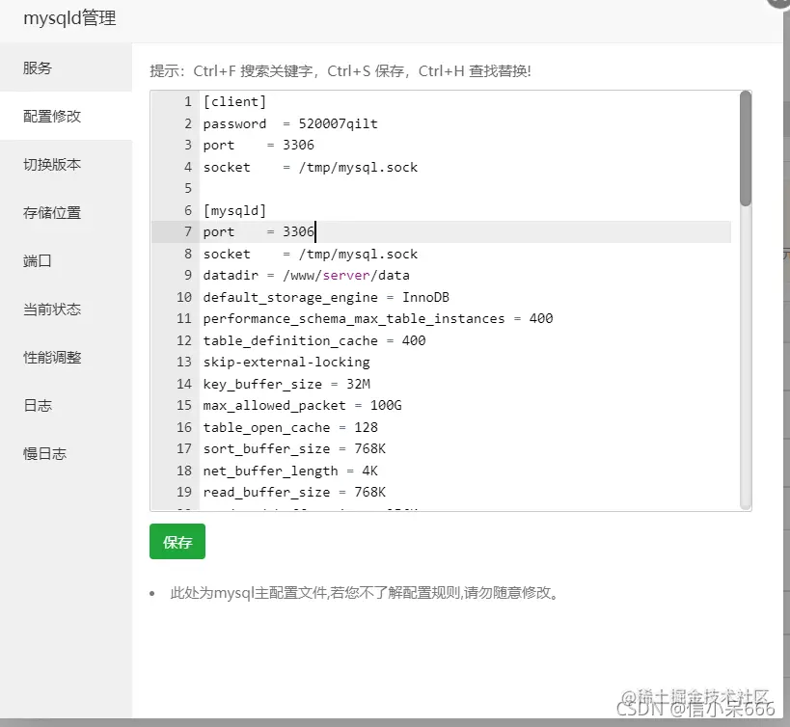View the 当前状态 section

point(52,309)
